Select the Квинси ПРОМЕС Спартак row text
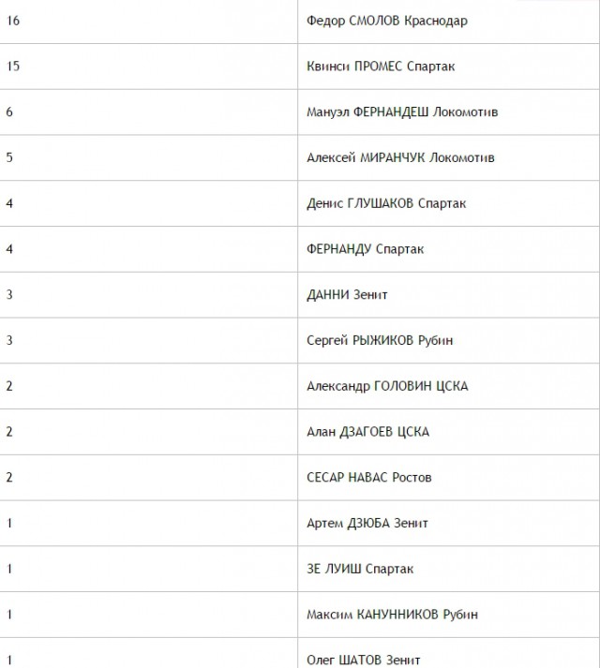 tap(381, 66)
